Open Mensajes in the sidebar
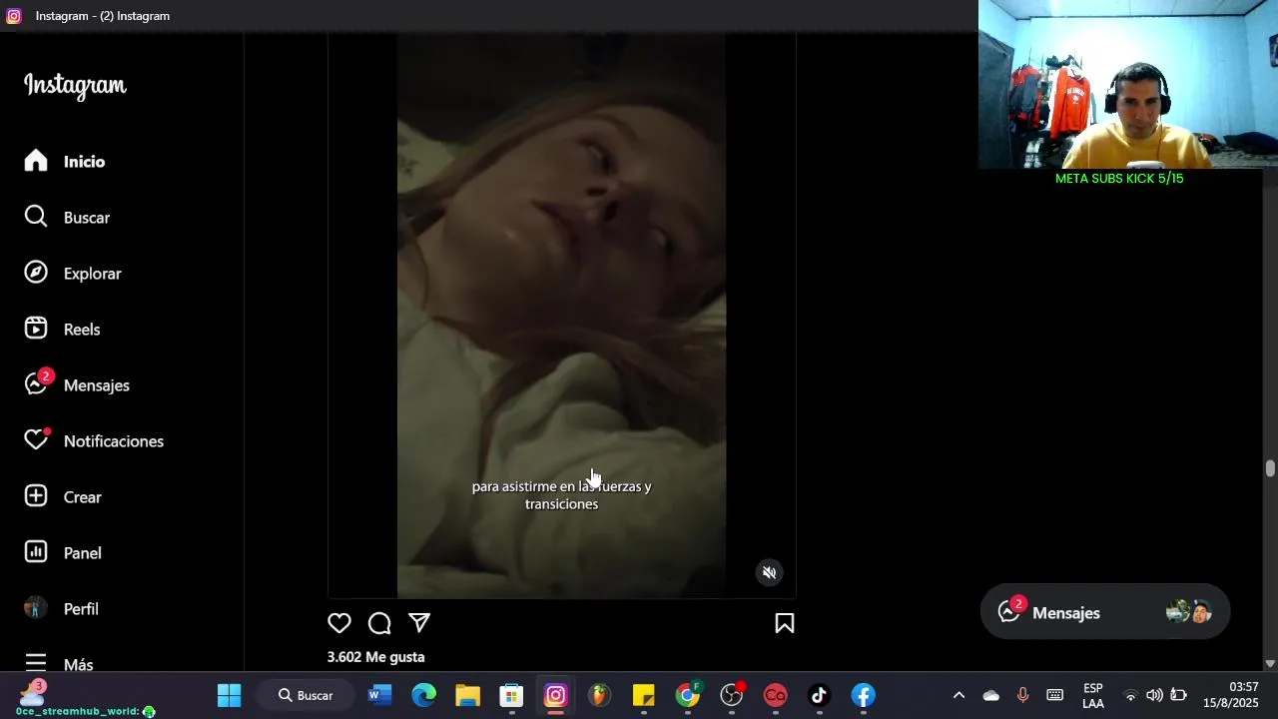Image resolution: width=1278 pixels, height=719 pixels. [x=77, y=385]
